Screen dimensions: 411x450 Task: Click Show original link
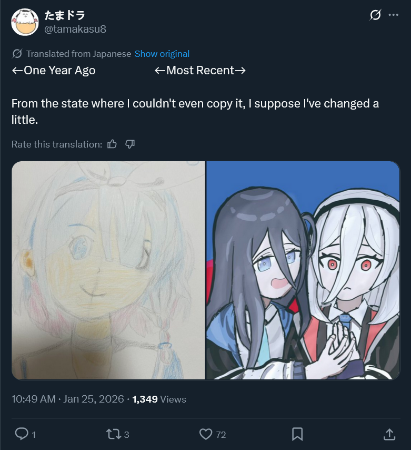162,54
